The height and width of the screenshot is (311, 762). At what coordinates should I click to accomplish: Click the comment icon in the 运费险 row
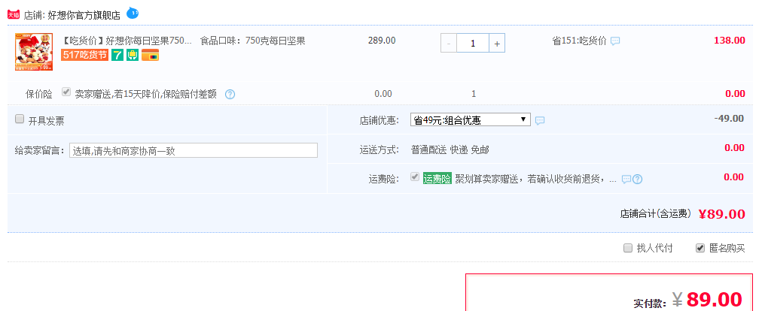(x=626, y=179)
